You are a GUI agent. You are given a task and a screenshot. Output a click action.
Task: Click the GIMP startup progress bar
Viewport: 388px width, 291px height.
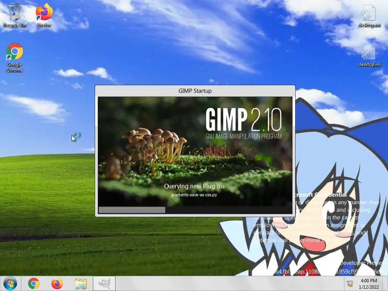(x=195, y=210)
